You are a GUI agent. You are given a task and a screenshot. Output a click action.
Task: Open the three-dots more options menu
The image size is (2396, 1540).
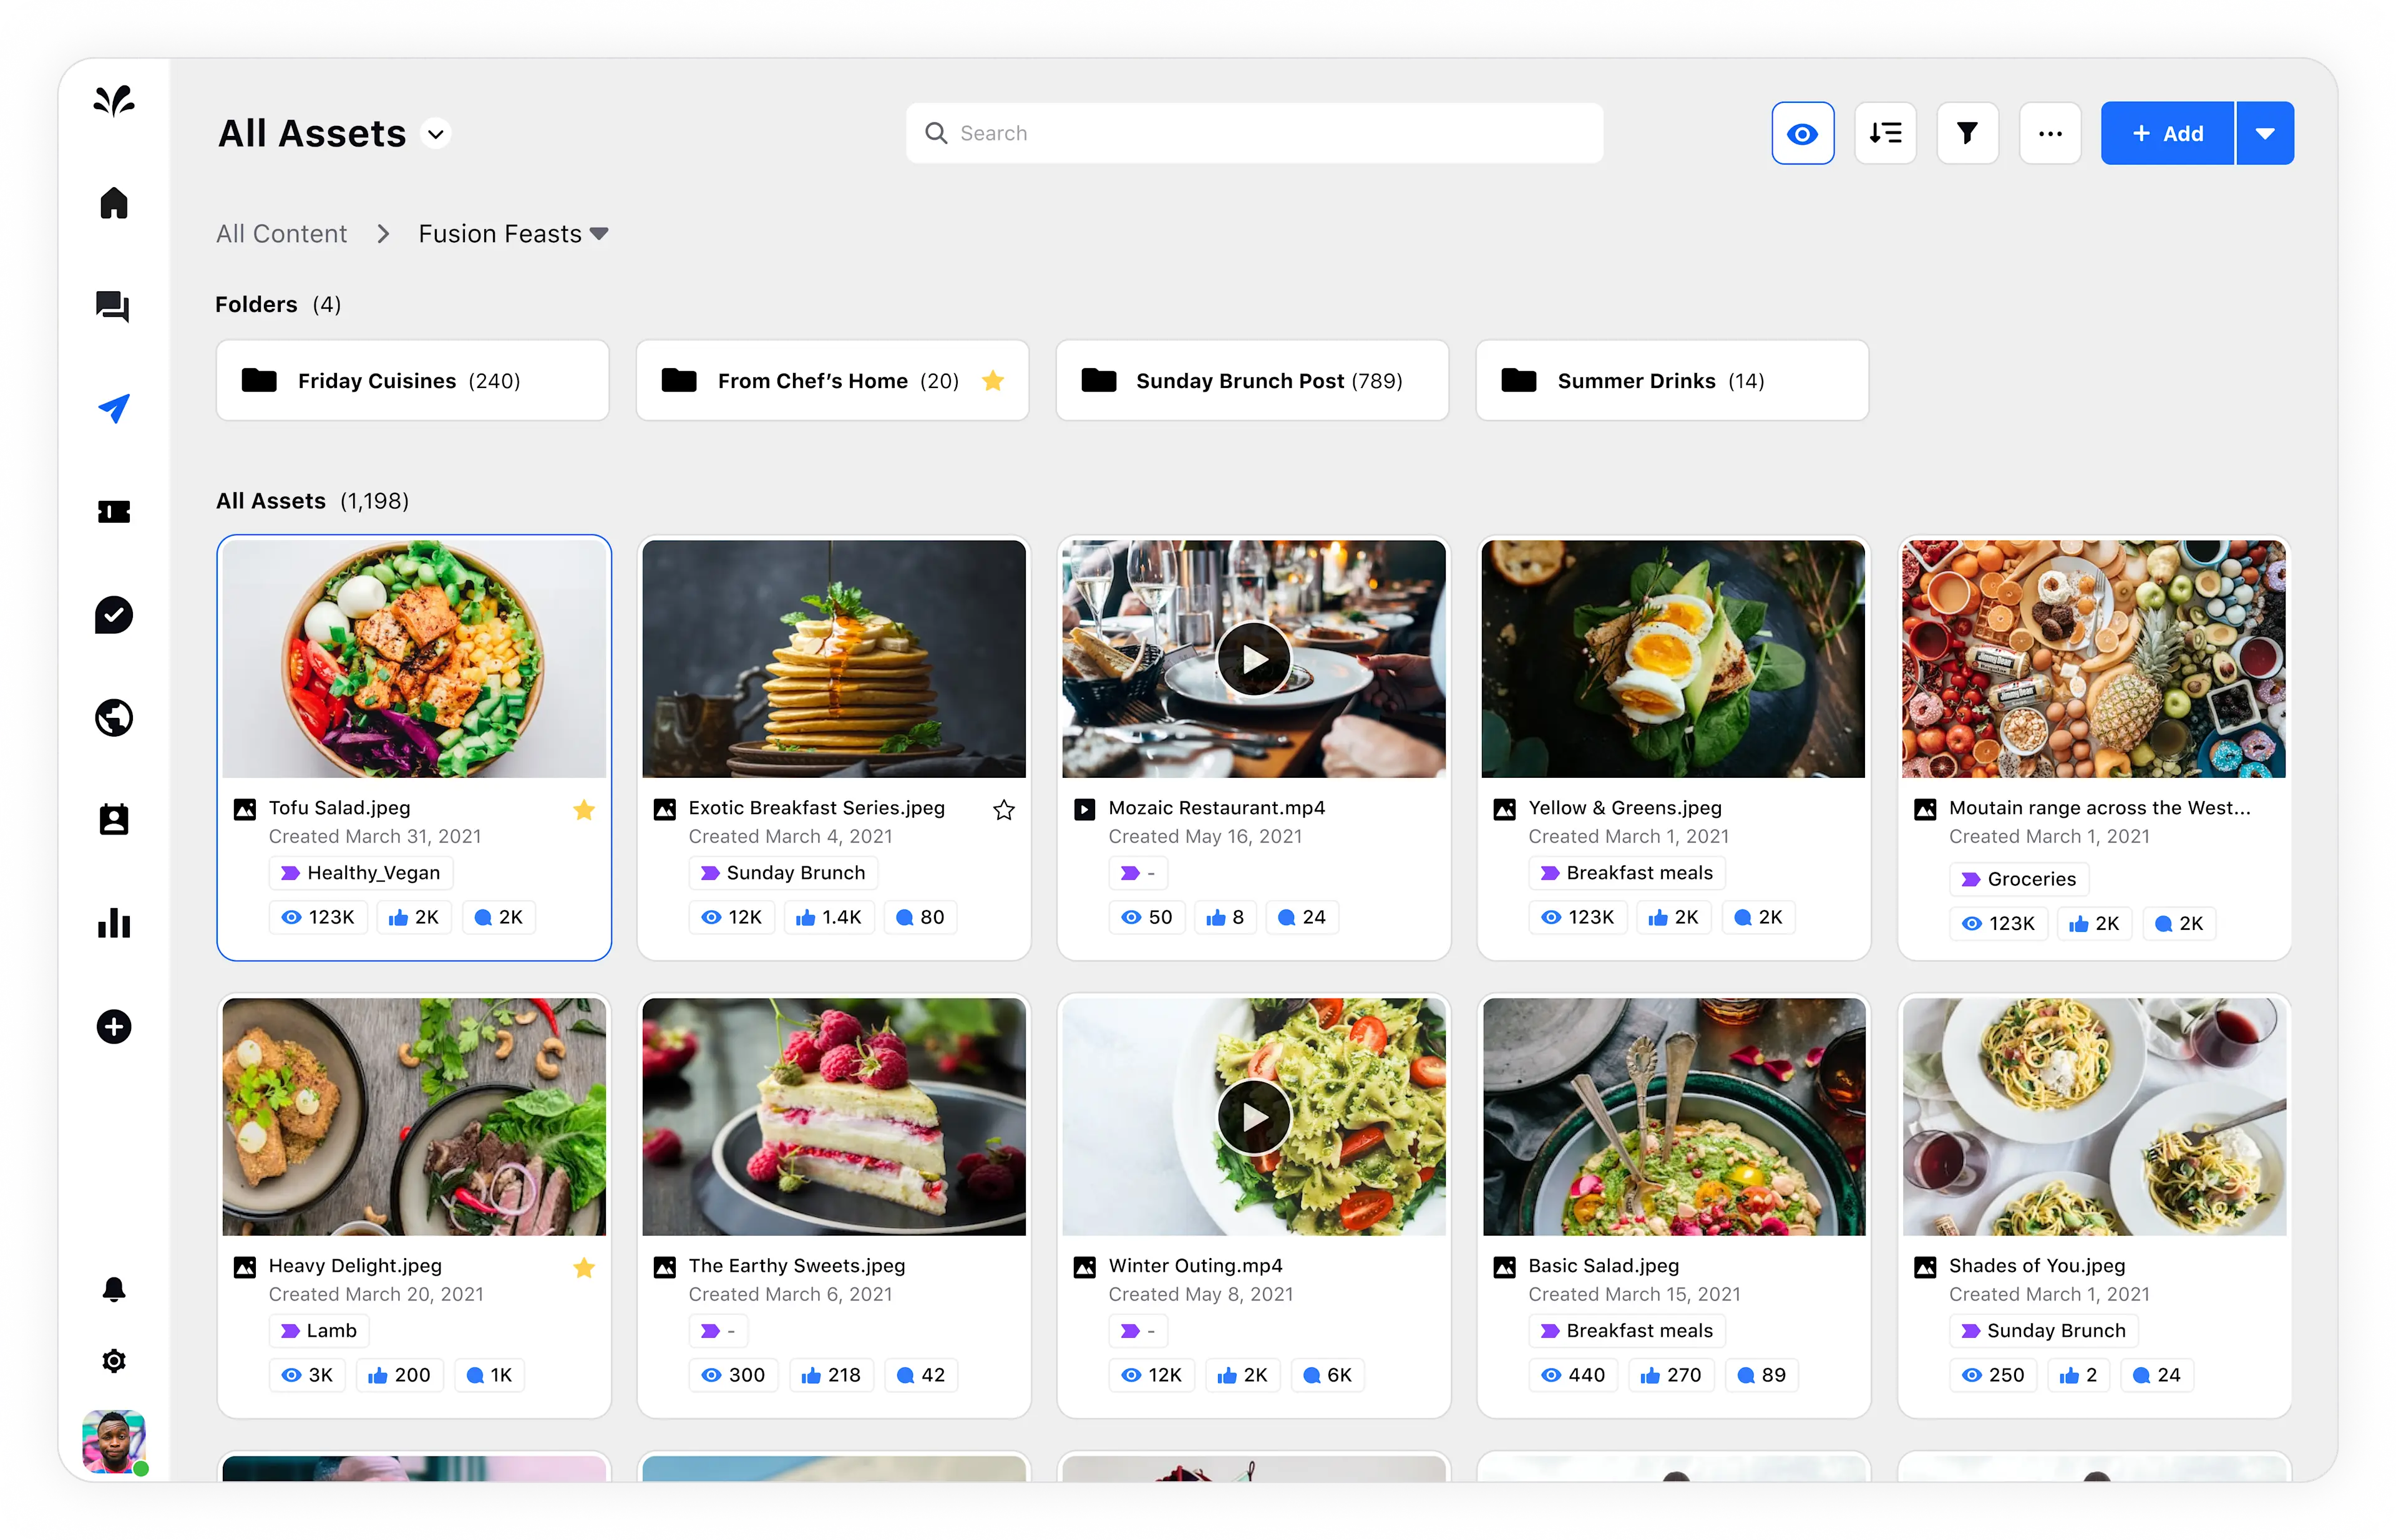(x=2050, y=133)
